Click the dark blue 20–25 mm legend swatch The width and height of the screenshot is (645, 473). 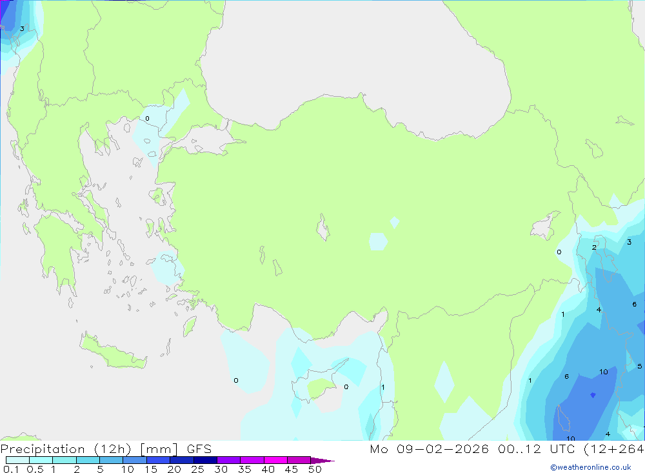click(181, 460)
